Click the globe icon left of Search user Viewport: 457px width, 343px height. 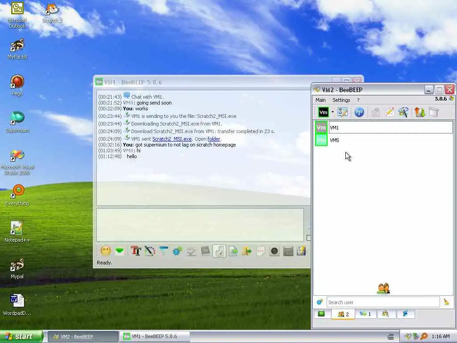click(x=320, y=302)
